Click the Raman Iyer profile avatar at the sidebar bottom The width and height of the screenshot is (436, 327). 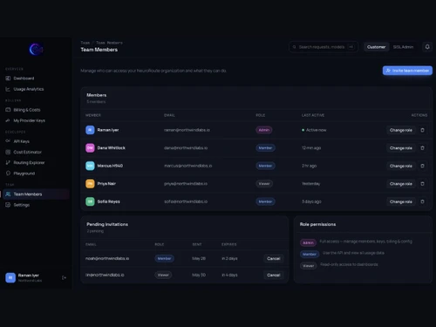(10, 277)
